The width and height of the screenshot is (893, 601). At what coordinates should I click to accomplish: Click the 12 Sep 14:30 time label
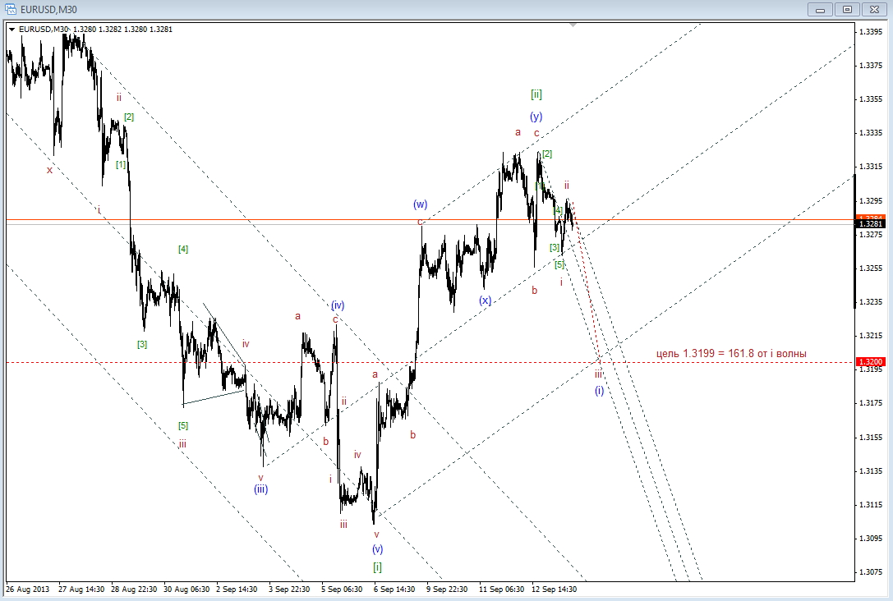pos(555,589)
